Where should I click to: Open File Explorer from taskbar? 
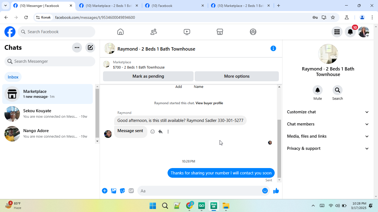[x=226, y=206]
